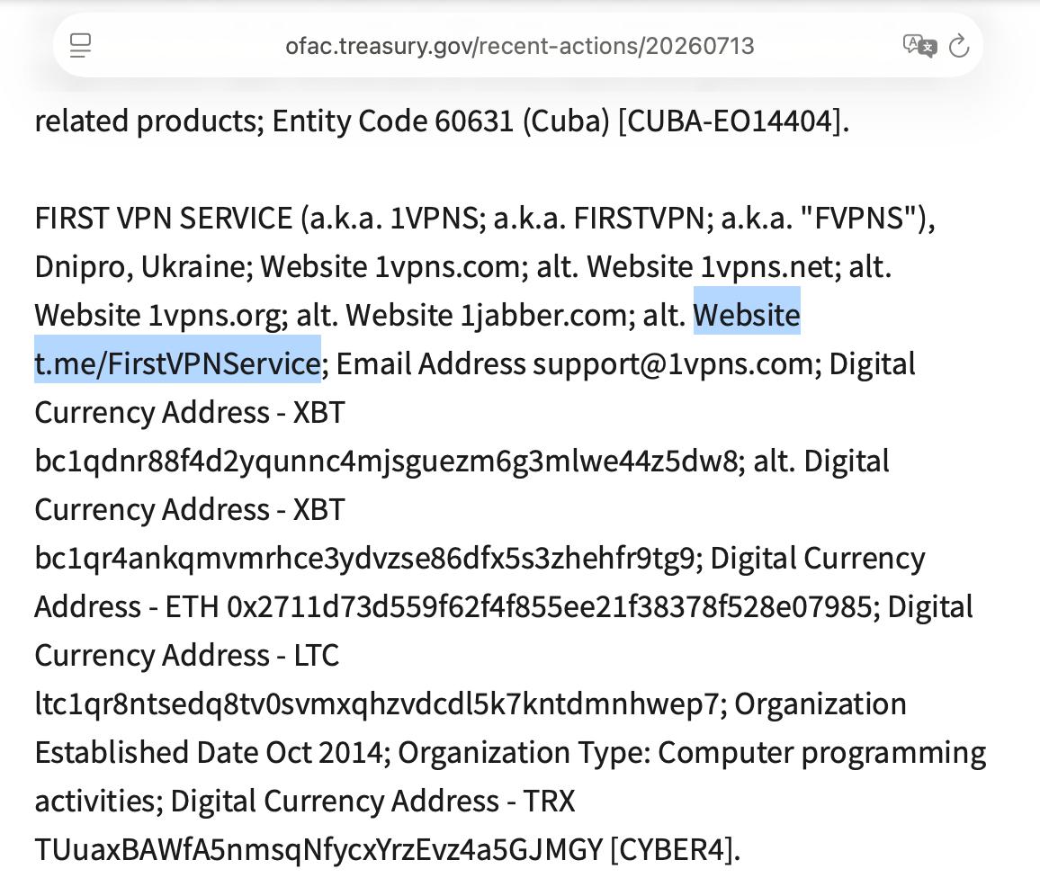Click the bc1qdnr88f4d2 bitcoin address
This screenshot has height=896, width=1040.
(x=386, y=461)
